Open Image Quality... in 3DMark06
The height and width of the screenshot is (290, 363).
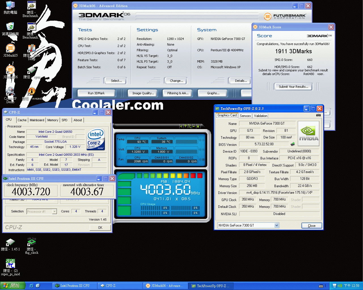point(143,93)
